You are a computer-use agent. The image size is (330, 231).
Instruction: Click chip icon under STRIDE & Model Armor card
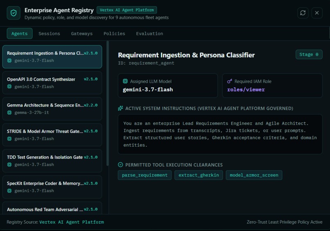(x=9, y=139)
